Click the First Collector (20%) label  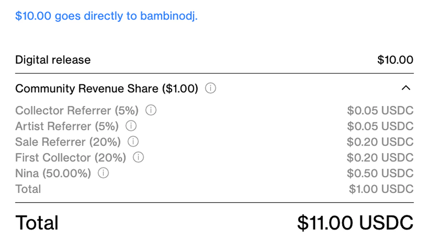pyautogui.click(x=70, y=157)
